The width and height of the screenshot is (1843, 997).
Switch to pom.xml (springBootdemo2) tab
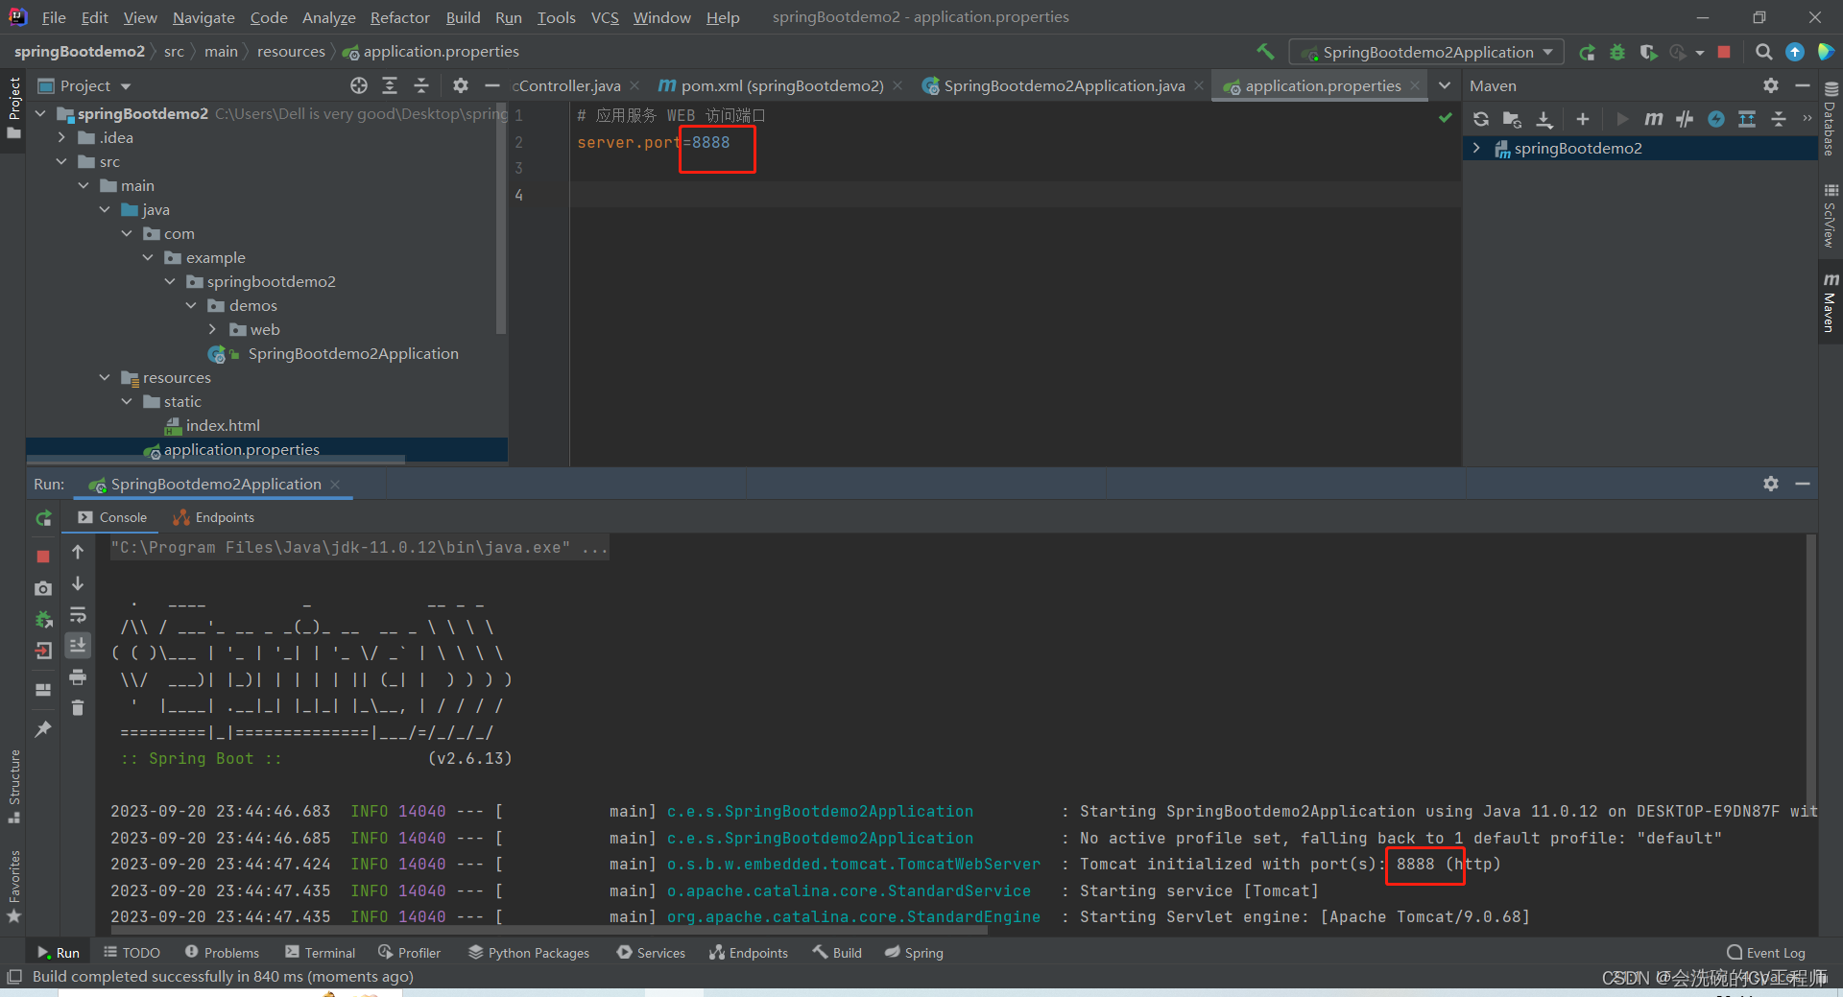click(x=781, y=85)
